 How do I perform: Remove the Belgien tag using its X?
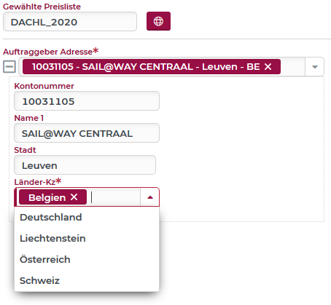74,197
